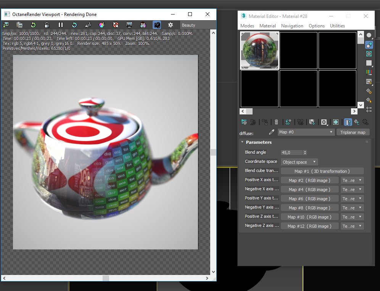Screen dimensions: 380x291
Task: Click the Triplanar map type button
Action: click(x=353, y=132)
